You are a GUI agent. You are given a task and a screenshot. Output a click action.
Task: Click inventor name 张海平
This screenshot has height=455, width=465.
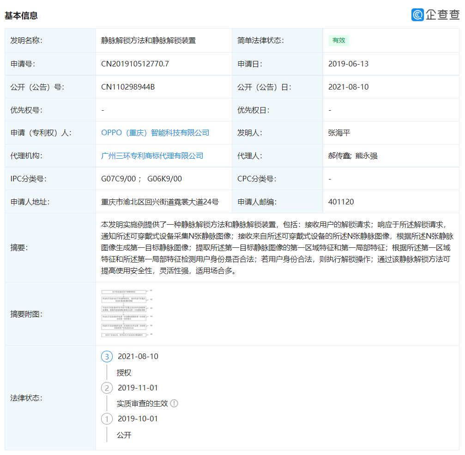click(339, 133)
